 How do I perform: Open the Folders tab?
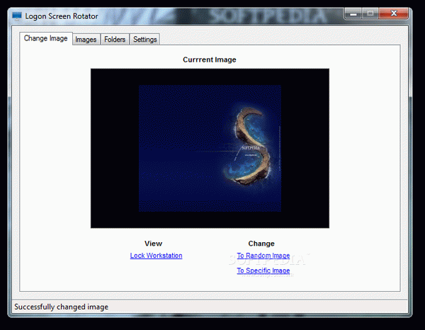click(x=115, y=40)
